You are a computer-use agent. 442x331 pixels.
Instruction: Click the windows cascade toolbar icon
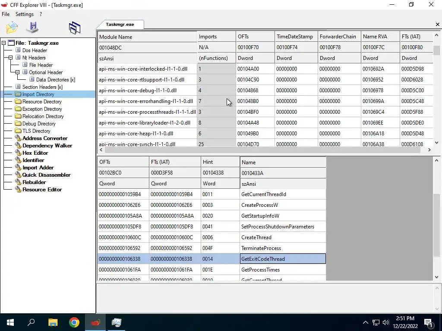point(74,28)
